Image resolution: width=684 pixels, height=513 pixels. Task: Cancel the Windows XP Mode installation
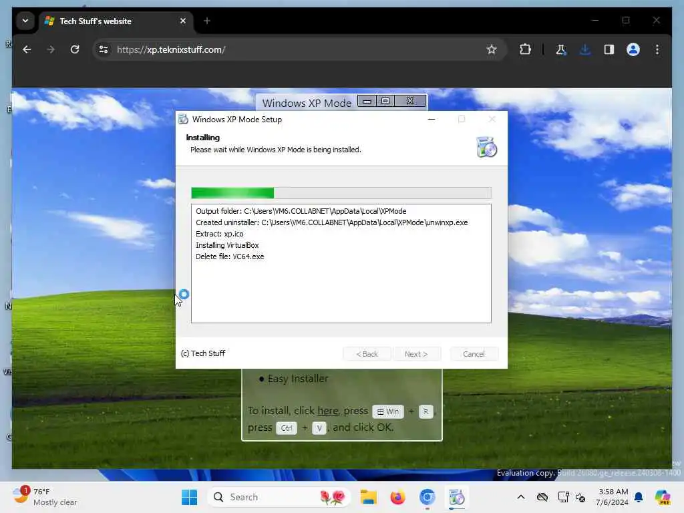474,354
